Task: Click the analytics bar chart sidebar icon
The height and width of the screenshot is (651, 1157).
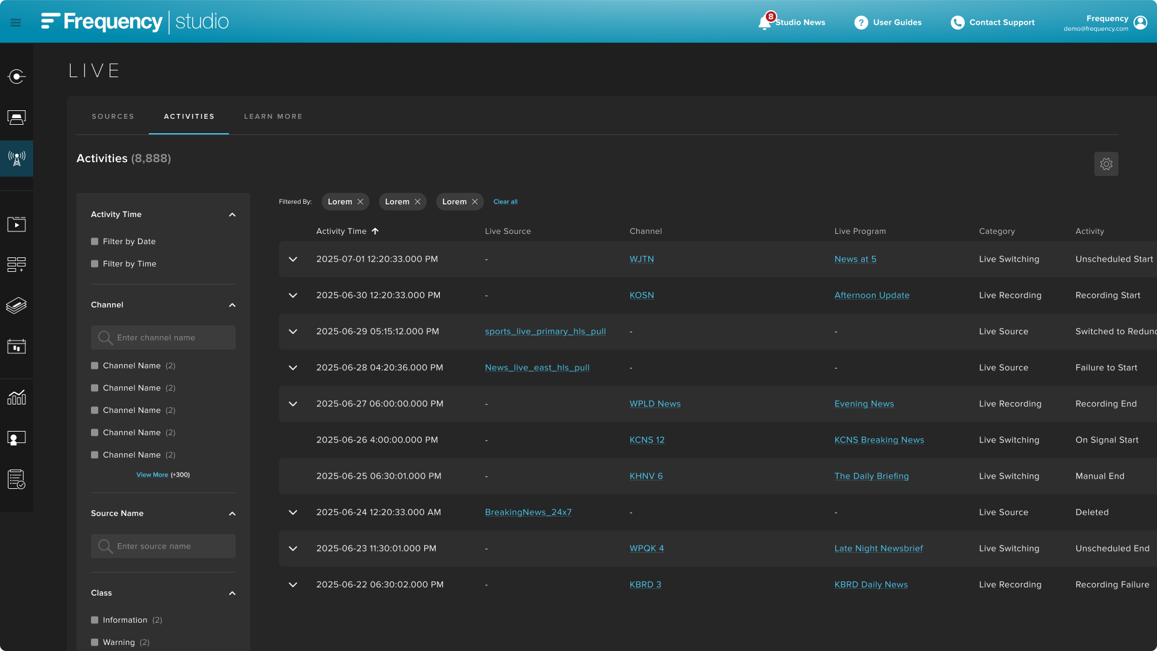Action: click(16, 397)
